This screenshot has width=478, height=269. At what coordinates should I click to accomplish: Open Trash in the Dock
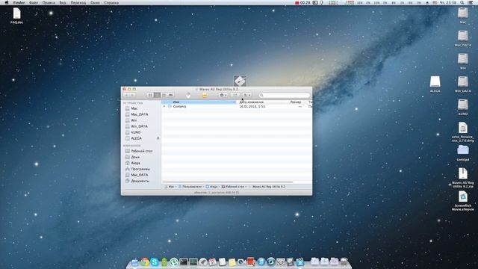click(344, 262)
